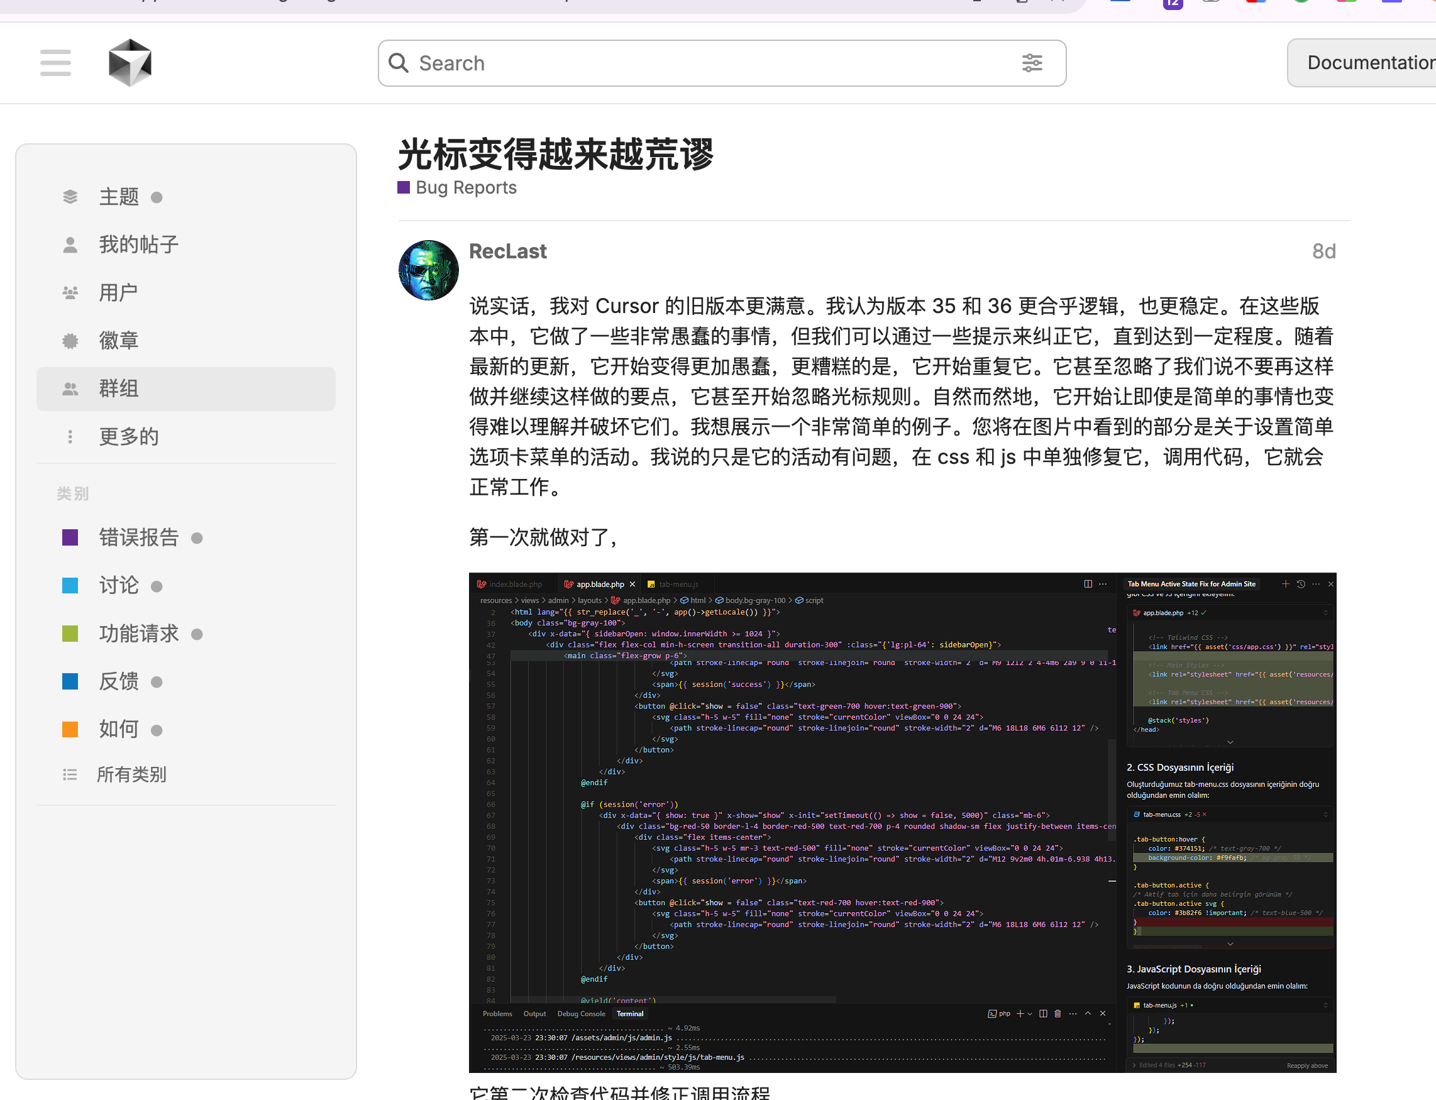Image resolution: width=1436 pixels, height=1100 pixels.
Task: Open advanced search filter options icon
Action: click(1031, 63)
